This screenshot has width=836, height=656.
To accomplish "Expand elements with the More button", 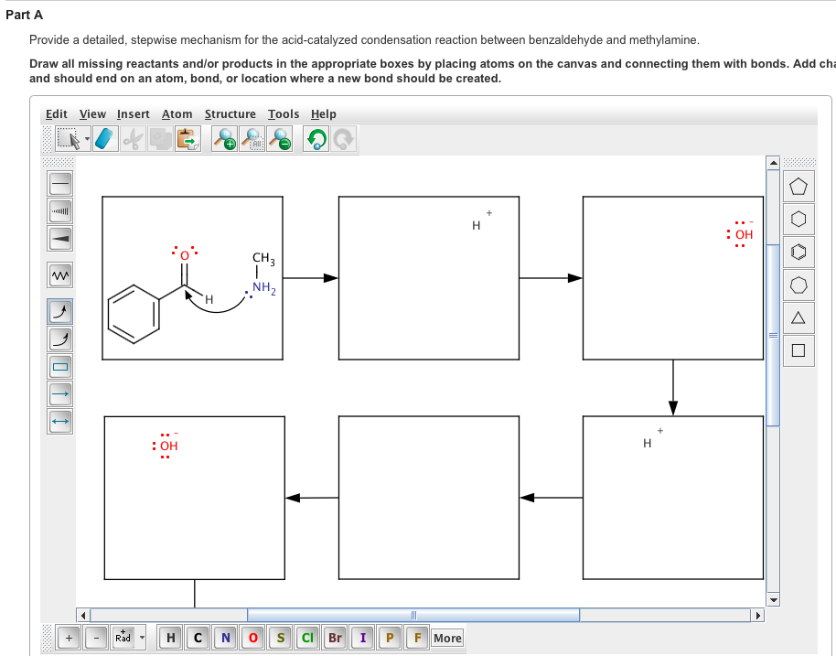I will [447, 638].
